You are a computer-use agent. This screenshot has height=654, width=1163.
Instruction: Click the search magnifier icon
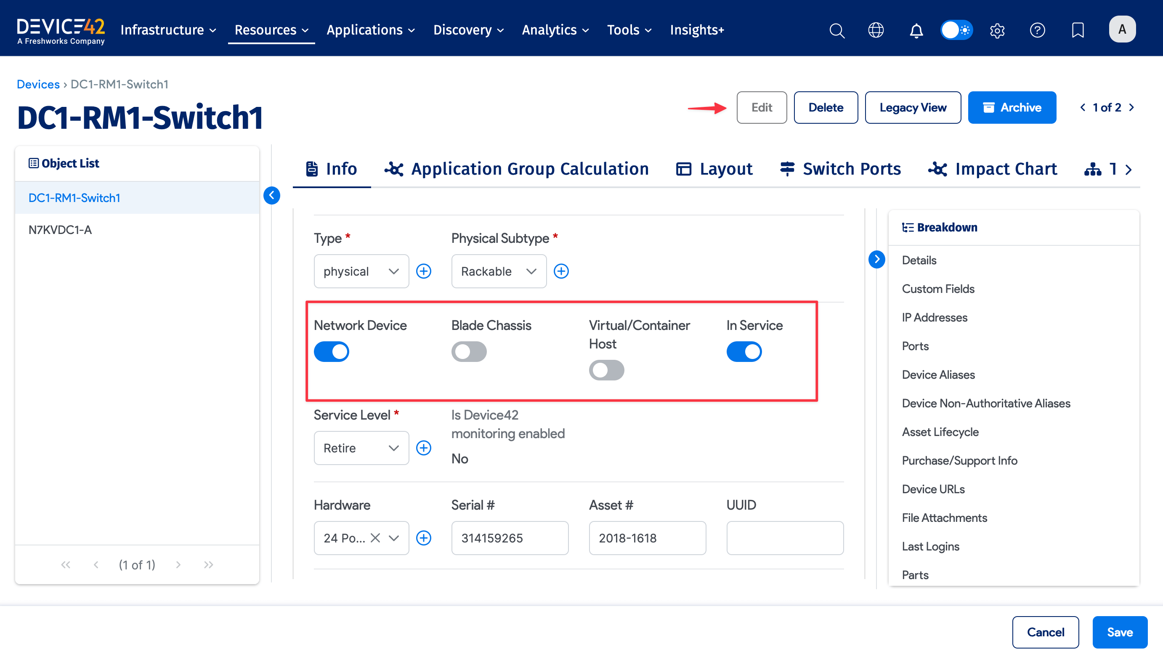click(836, 30)
